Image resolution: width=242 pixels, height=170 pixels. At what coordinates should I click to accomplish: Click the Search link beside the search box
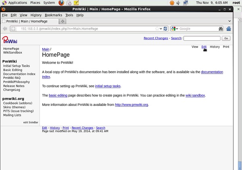click(176, 38)
